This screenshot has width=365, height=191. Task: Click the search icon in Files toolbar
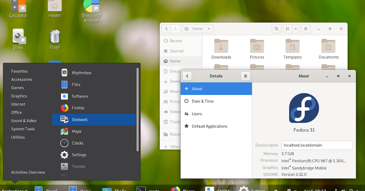click(x=276, y=28)
